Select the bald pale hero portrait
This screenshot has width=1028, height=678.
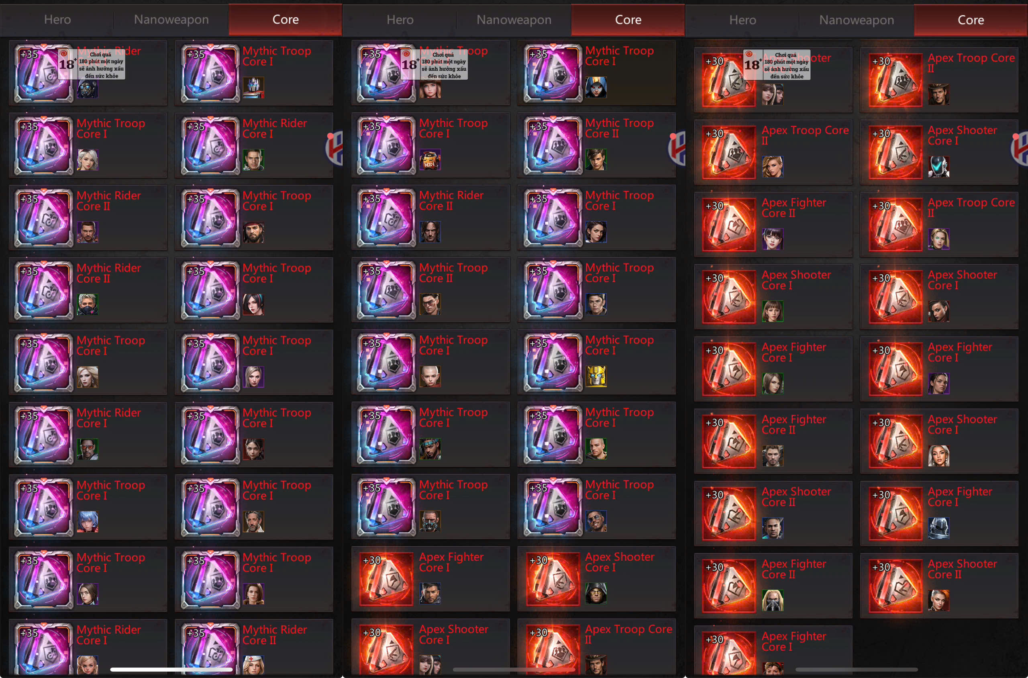tap(430, 376)
